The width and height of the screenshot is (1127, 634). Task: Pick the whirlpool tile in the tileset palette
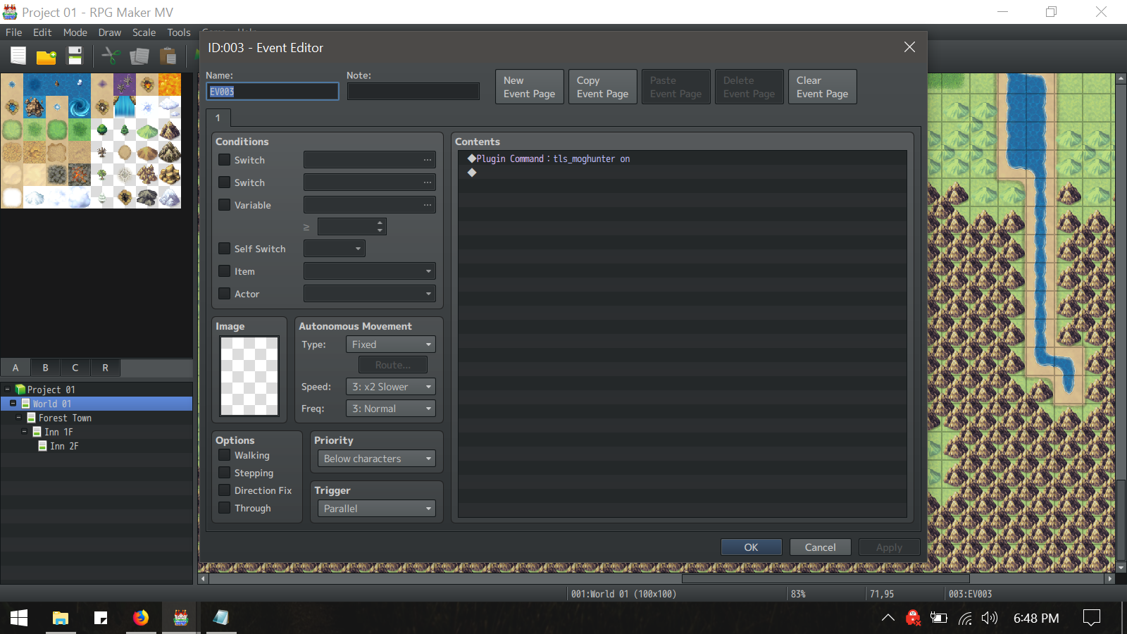click(x=80, y=107)
